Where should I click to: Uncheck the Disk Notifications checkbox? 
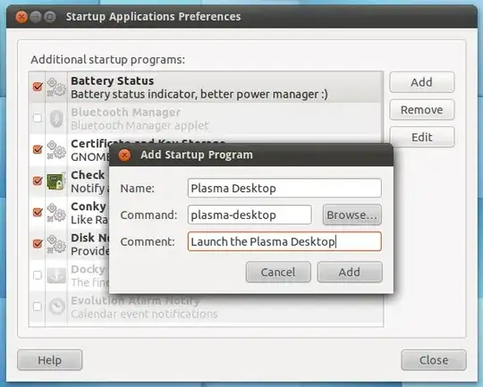pyautogui.click(x=38, y=243)
